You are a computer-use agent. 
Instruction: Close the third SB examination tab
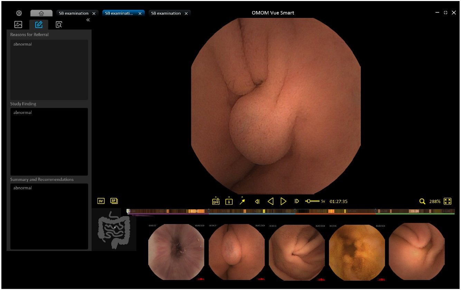(x=186, y=13)
